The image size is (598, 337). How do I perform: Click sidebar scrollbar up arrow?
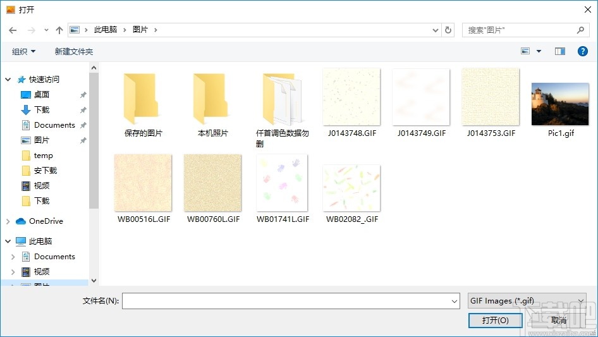pos(94,68)
